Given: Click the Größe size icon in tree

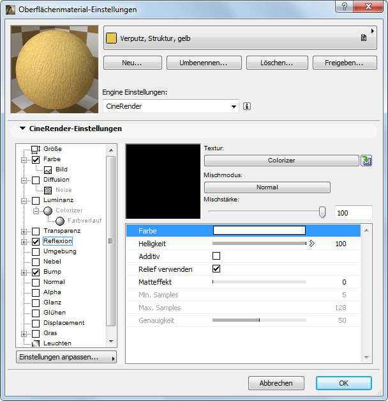Looking at the screenshot, I should [x=36, y=150].
